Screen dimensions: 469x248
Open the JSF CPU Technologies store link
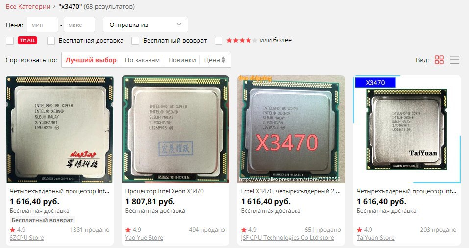coord(288,238)
